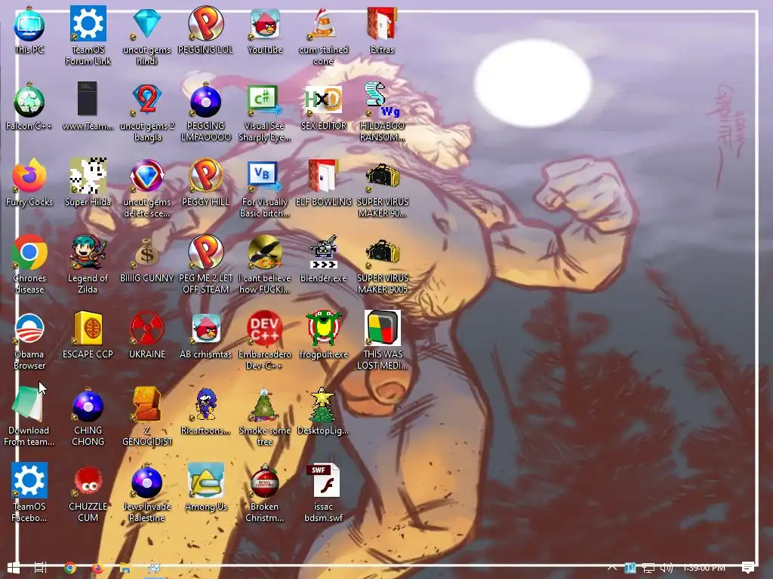
Task: Open the This PC desktop icon
Action: 29,30
